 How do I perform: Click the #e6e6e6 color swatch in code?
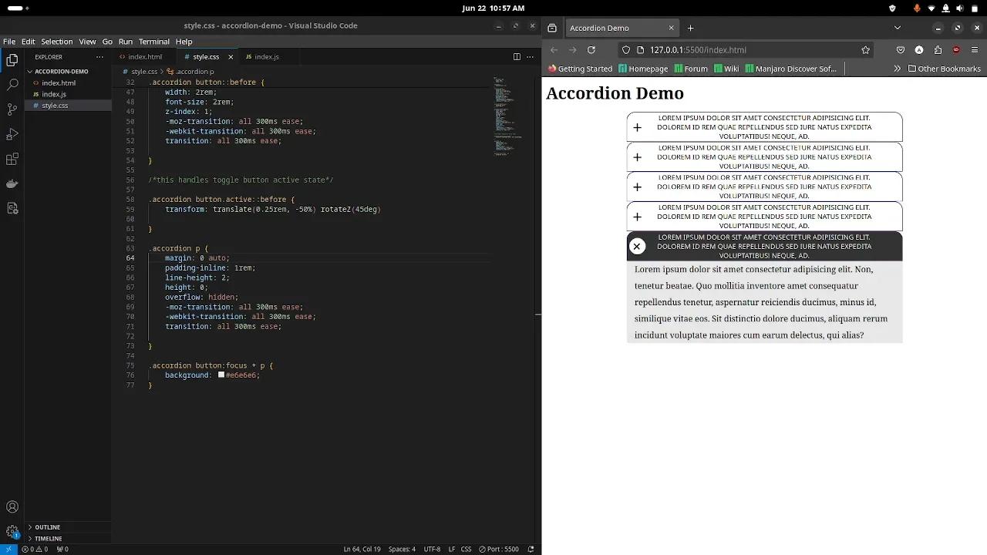coord(221,375)
